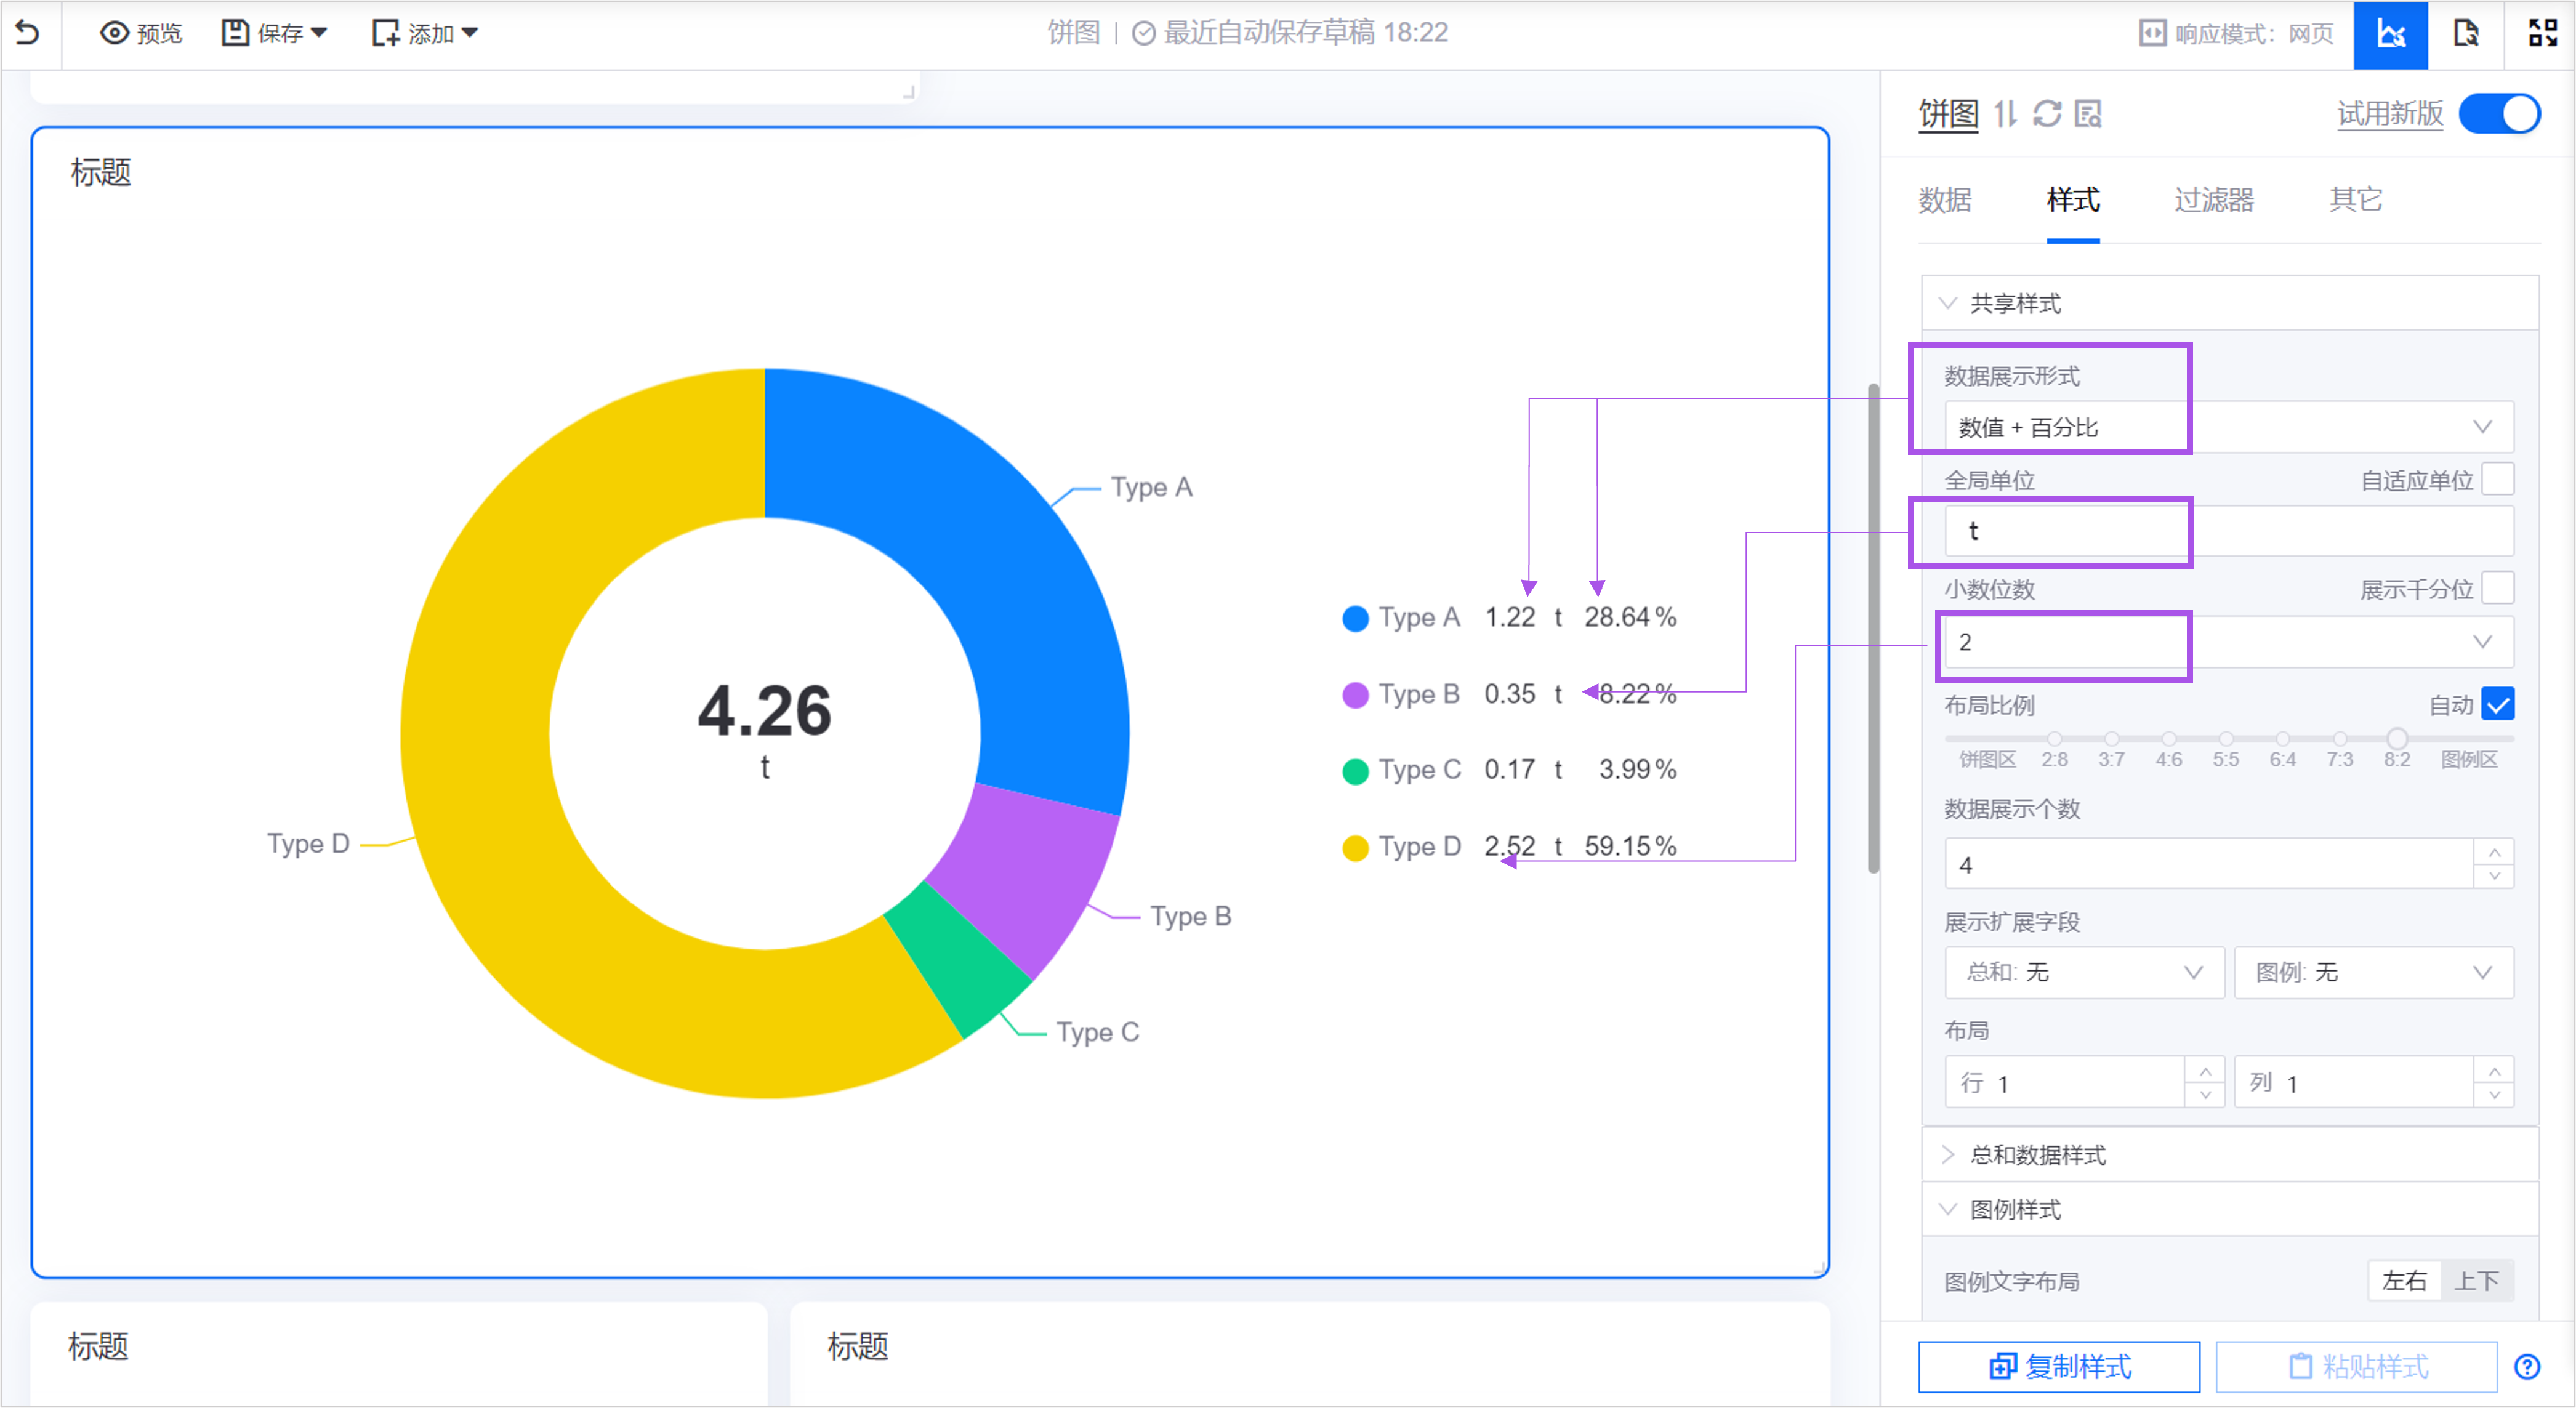Click the view data table icon
The image size is (2576, 1408).
[2088, 114]
